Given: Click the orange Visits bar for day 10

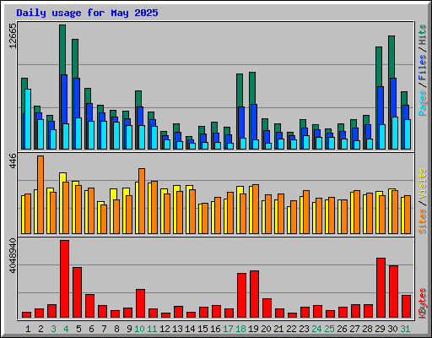Looking at the screenshot, I should point(142,201).
